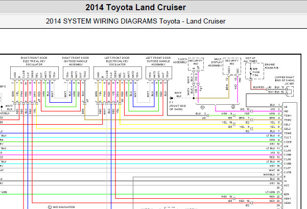
Task: Click '(UPPER RIGHT END OF DASH)' note
Action: point(285,79)
